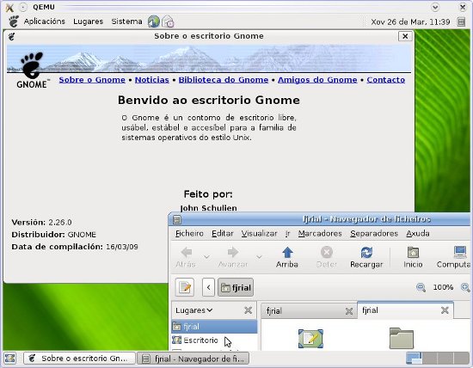This screenshot has height=368, width=473.
Task: Go up with the Arriba toolbar button
Action: click(x=287, y=257)
